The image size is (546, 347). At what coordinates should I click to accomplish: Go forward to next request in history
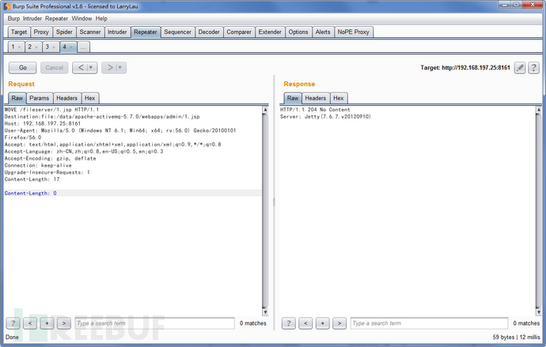[110, 67]
